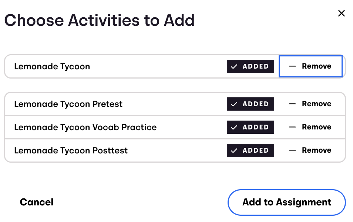Click the checkmark icon on main Lemonade Tycoon's badge
Image resolution: width=353 pixels, height=222 pixels.
click(x=234, y=67)
